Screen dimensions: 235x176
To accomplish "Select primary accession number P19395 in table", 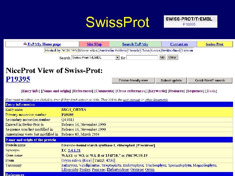I will [68, 115].
